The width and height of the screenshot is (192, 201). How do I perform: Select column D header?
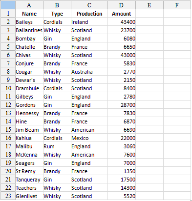point(122,5)
